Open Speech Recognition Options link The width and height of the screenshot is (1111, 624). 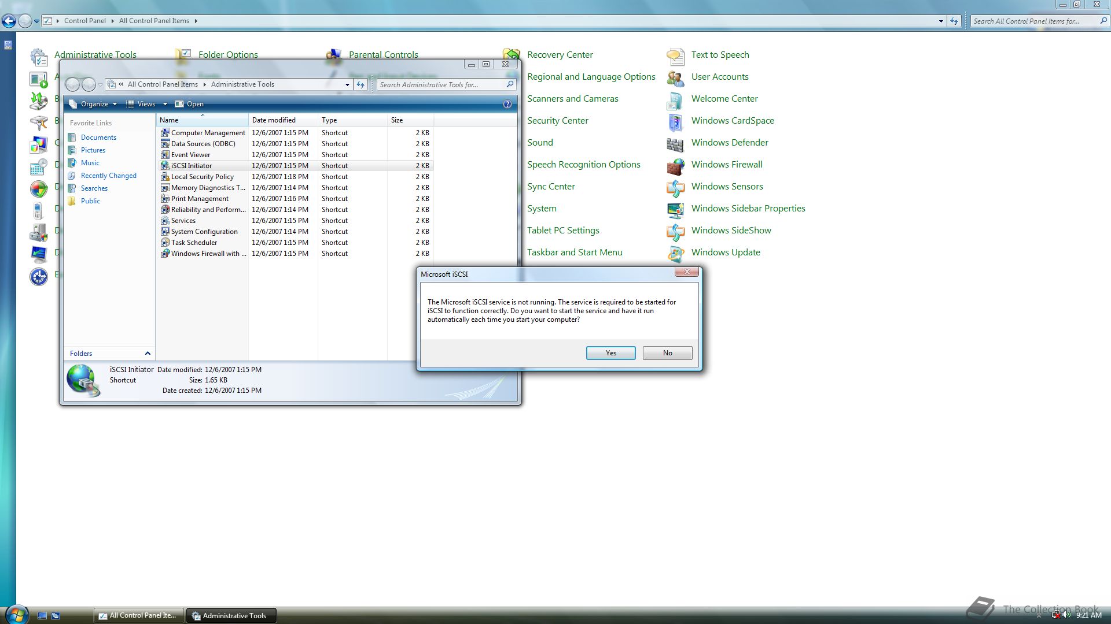583,165
